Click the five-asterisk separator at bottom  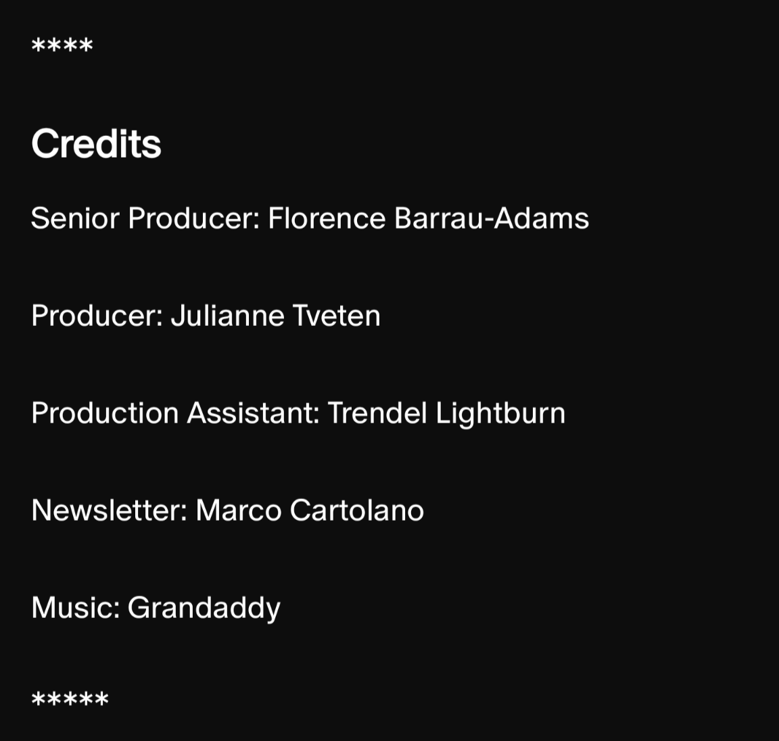[x=70, y=700]
